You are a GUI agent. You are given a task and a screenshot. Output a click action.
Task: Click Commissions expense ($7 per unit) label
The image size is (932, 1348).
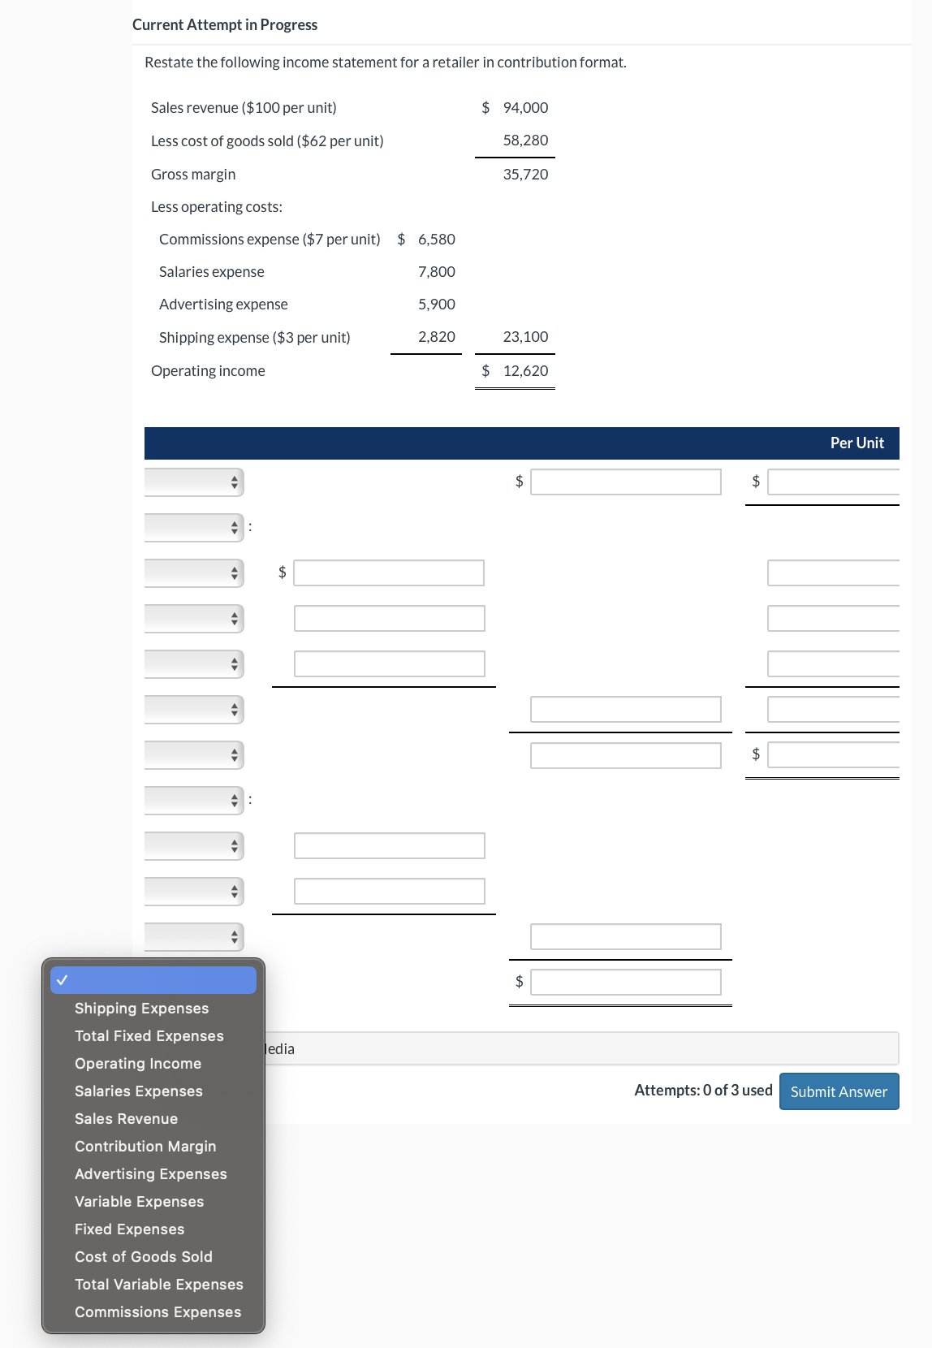(270, 239)
